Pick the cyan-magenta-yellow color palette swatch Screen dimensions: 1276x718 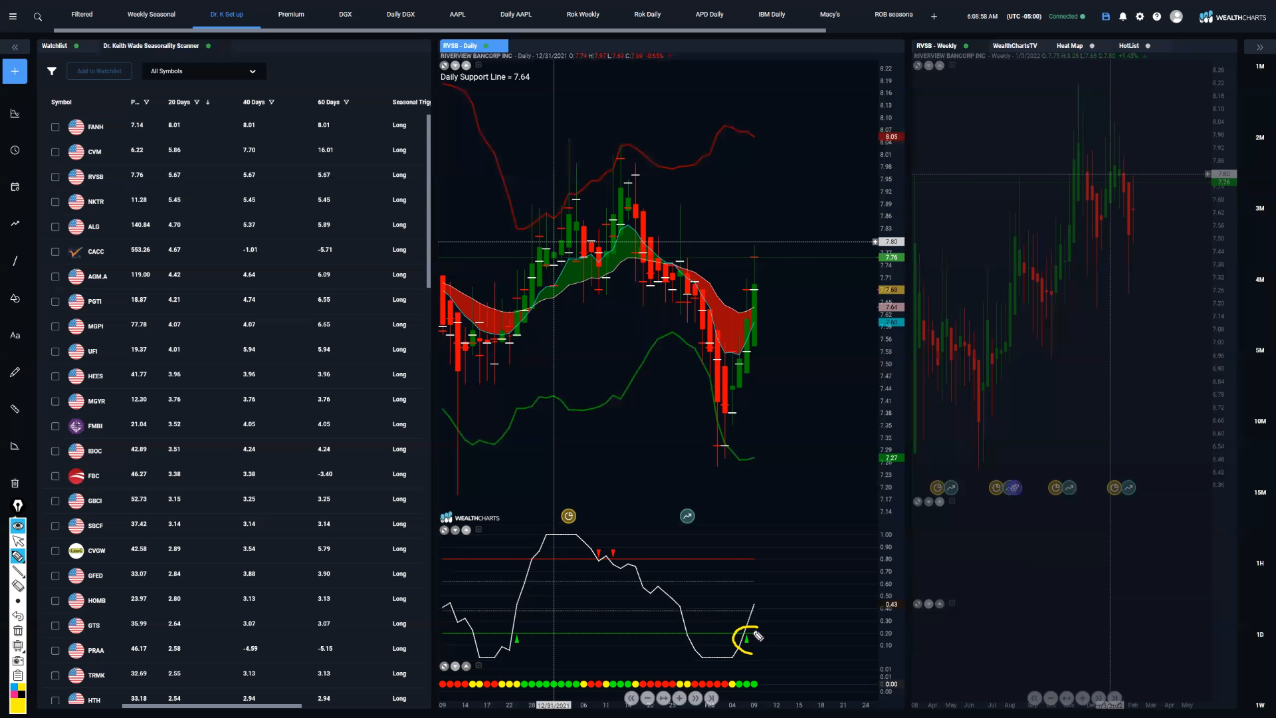coord(18,691)
